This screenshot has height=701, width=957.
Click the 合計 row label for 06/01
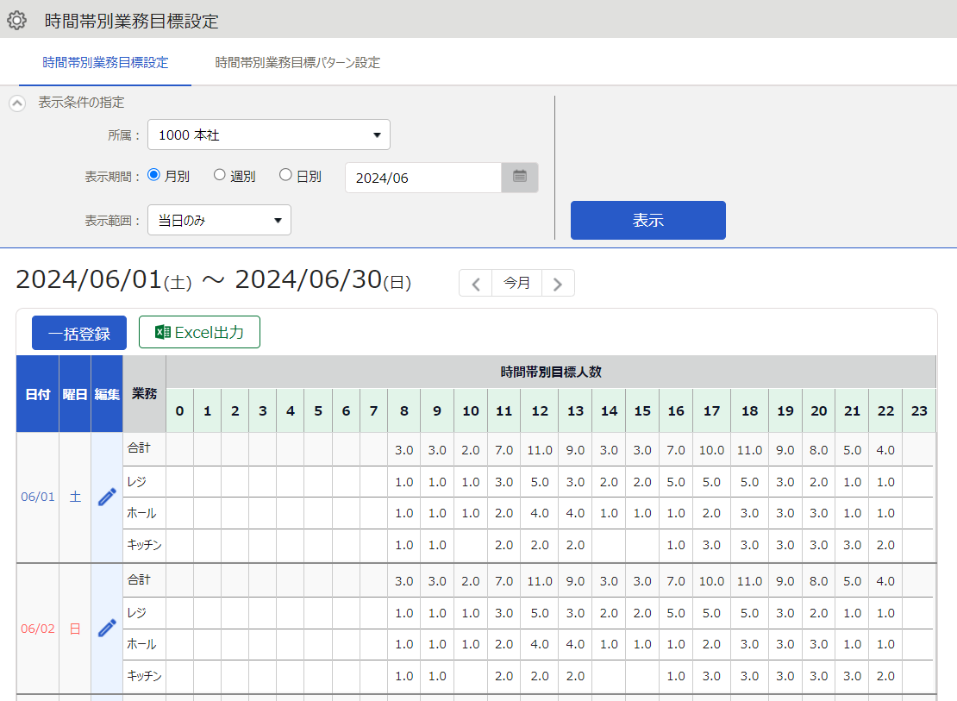tap(139, 448)
